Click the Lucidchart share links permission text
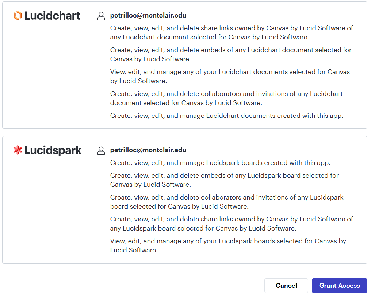Viewport: 371px width, 294px height. click(x=232, y=32)
